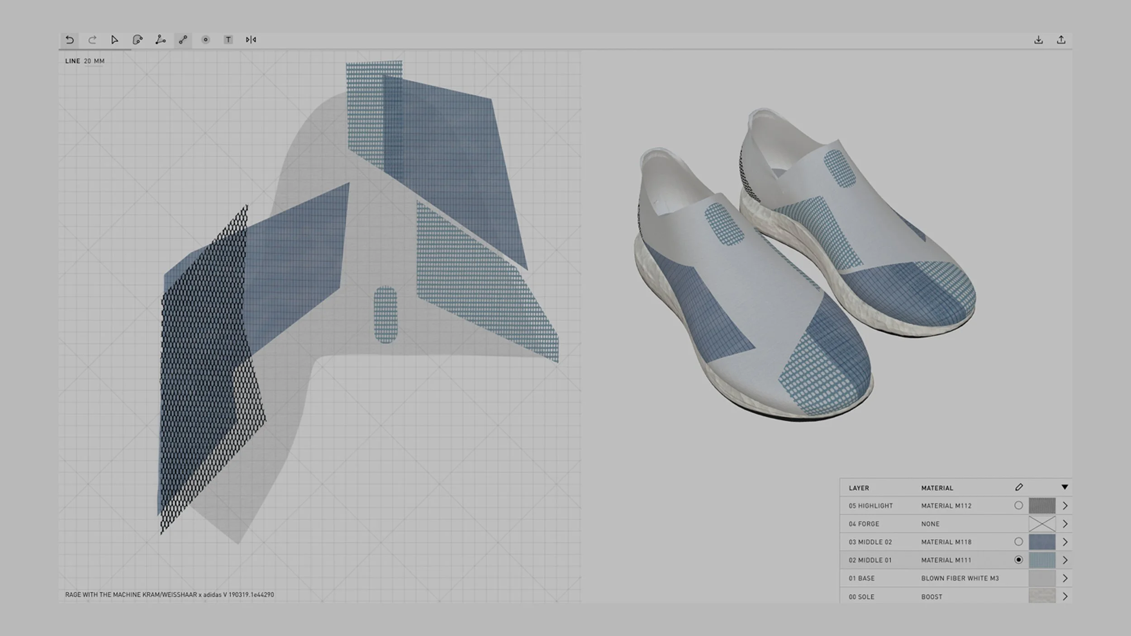The height and width of the screenshot is (636, 1131).
Task: Collapse the layer panel with triangle arrow
Action: 1064,487
